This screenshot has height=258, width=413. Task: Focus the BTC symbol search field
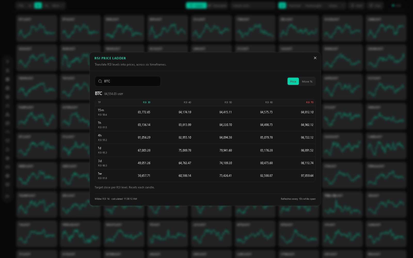click(x=128, y=81)
